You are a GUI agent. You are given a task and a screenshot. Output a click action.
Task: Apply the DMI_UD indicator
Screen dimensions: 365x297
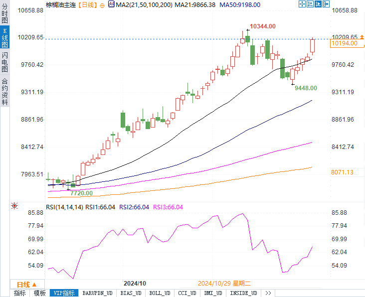[x=213, y=293]
